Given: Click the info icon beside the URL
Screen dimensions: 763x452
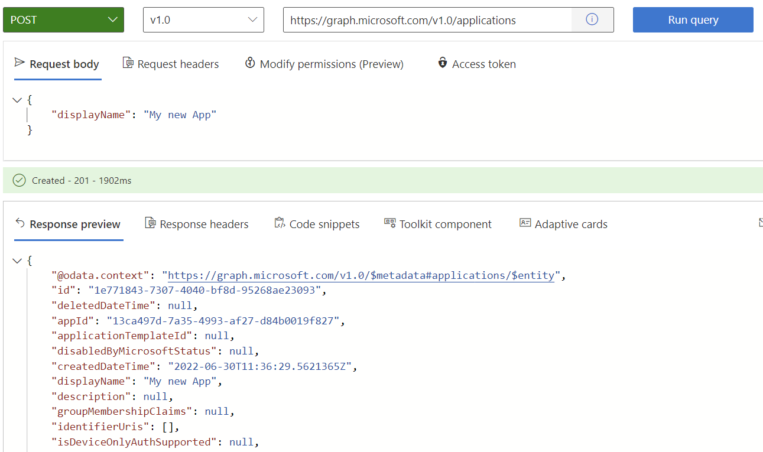Looking at the screenshot, I should 592,19.
